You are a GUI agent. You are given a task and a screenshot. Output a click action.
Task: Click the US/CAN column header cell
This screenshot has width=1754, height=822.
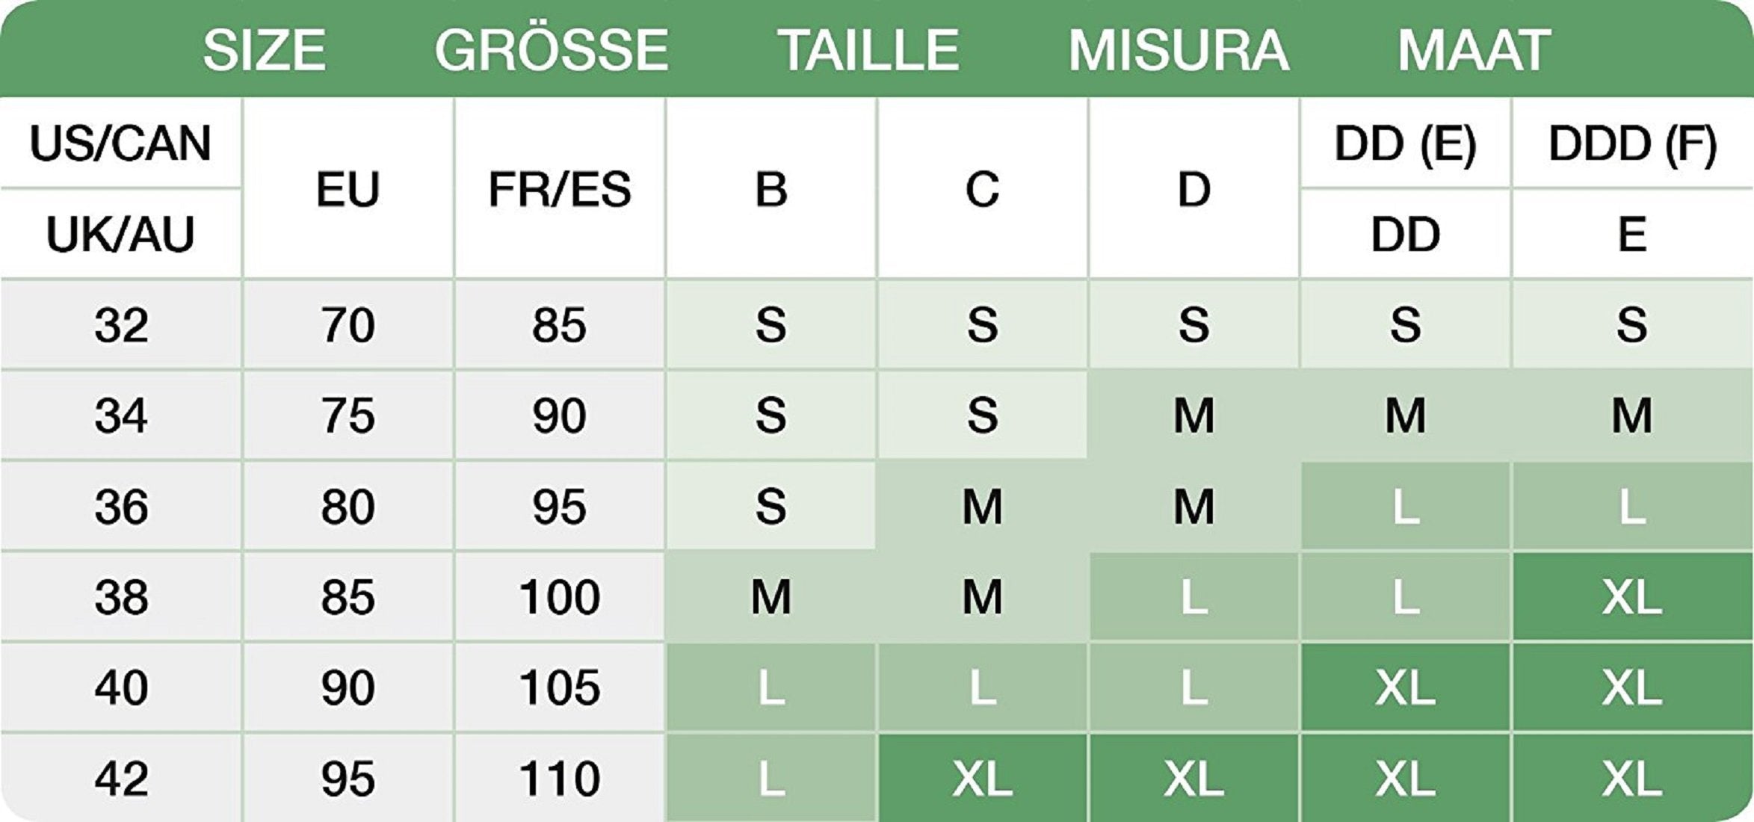click(120, 143)
